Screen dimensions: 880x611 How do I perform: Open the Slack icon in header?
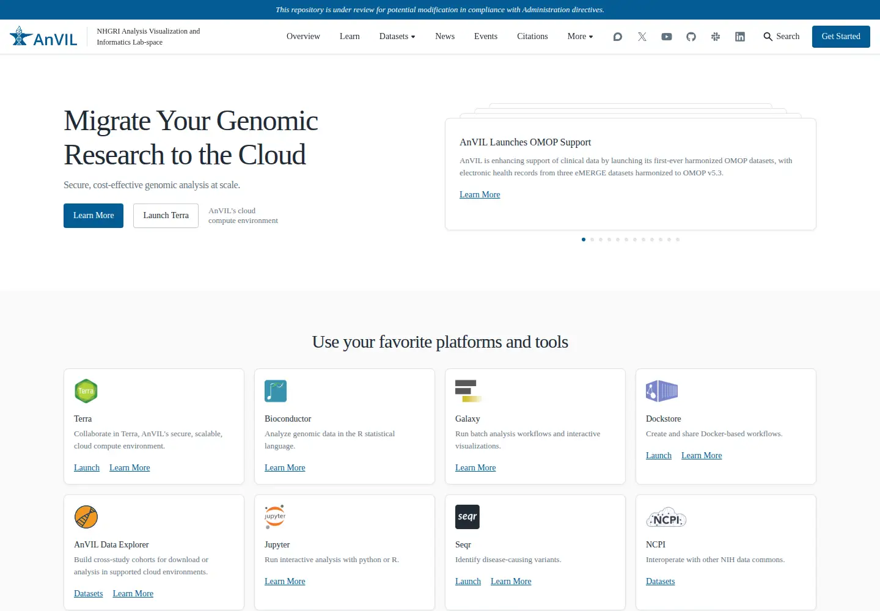tap(716, 37)
